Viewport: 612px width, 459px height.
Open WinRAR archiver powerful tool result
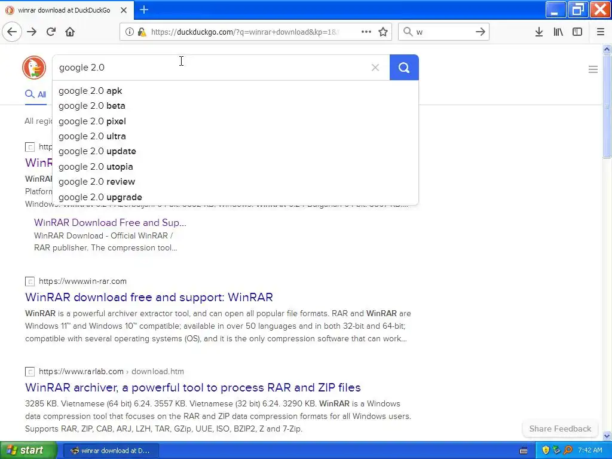pyautogui.click(x=193, y=387)
